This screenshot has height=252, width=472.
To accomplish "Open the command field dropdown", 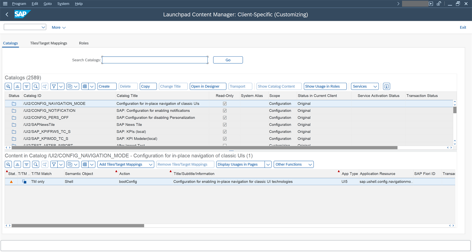I will tap(43, 27).
